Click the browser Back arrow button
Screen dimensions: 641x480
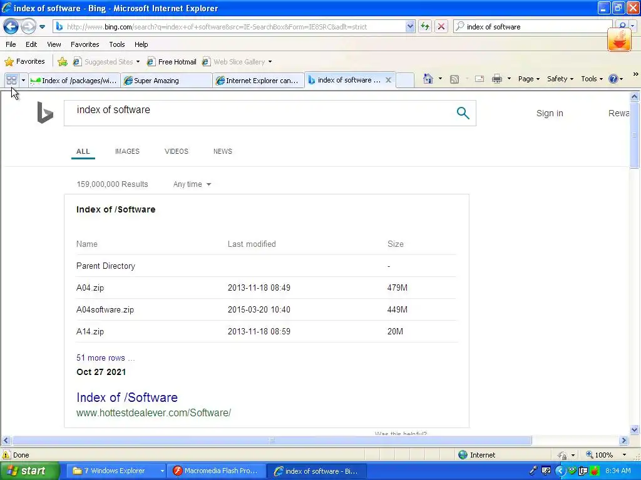click(x=11, y=27)
